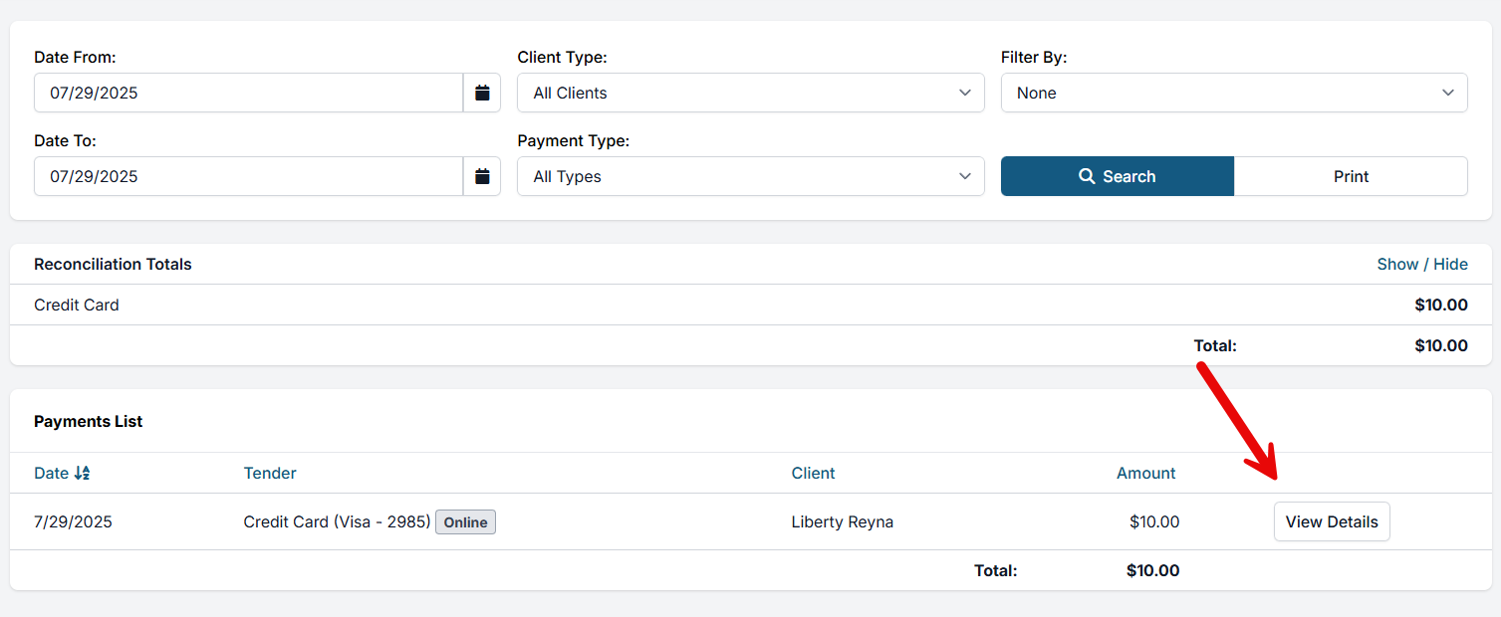Sort payments by Tender column header
Image resolution: width=1501 pixels, height=617 pixels.
tap(270, 474)
